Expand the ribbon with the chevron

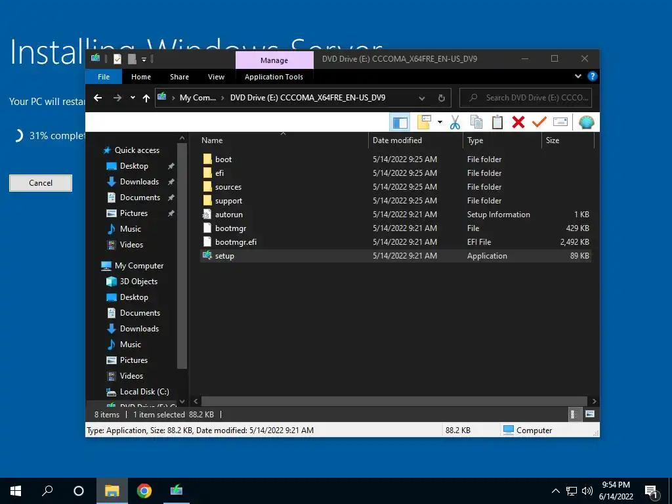[577, 76]
